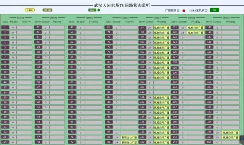Select the Zone 121 label
This screenshot has height=145, width=244.
[x=175, y=27]
